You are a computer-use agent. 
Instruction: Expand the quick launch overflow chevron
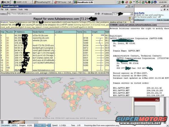point(134,2)
